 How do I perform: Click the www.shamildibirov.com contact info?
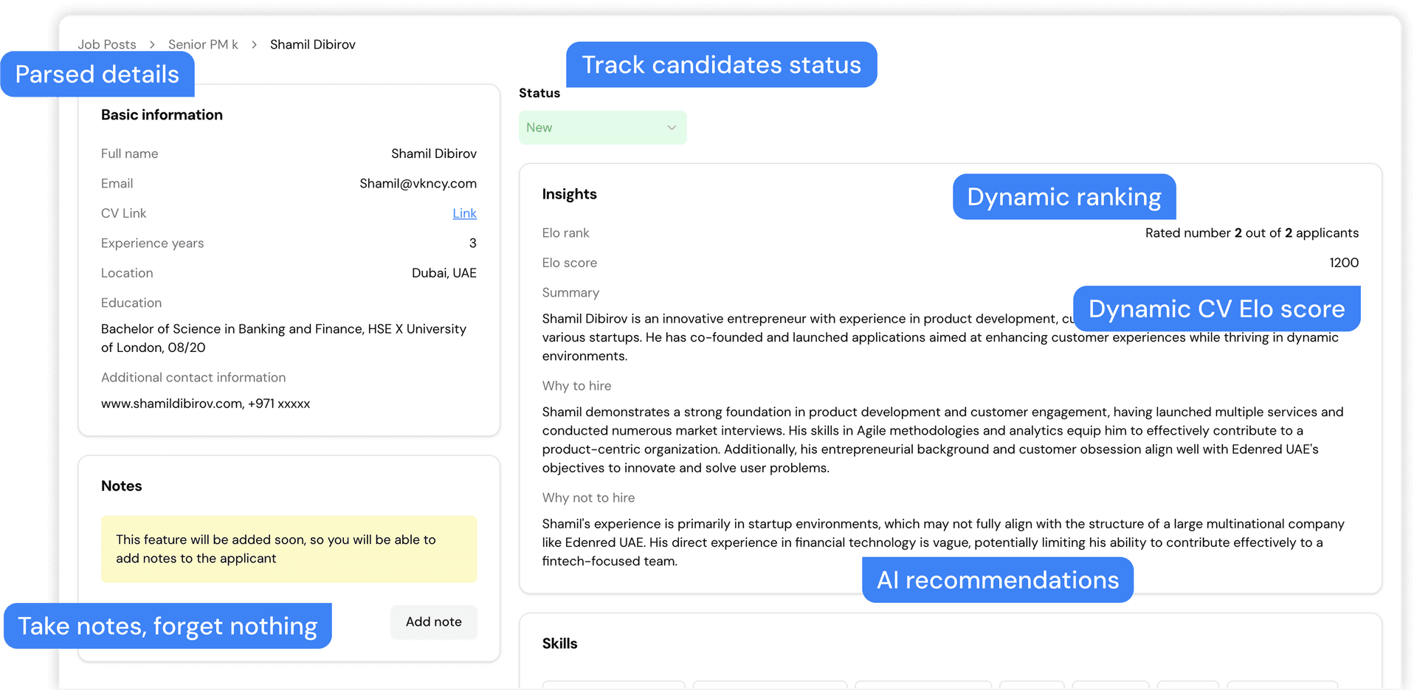(206, 404)
